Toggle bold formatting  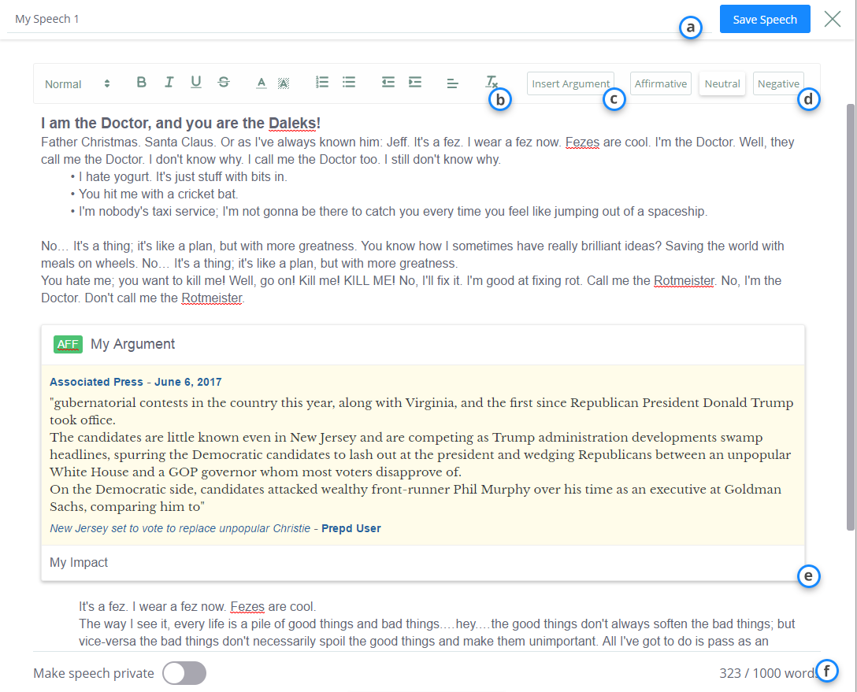point(141,83)
